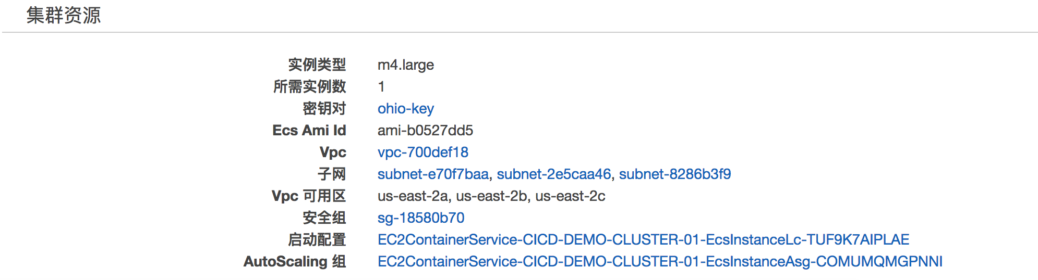Click the m4.large instance type value

click(x=405, y=65)
